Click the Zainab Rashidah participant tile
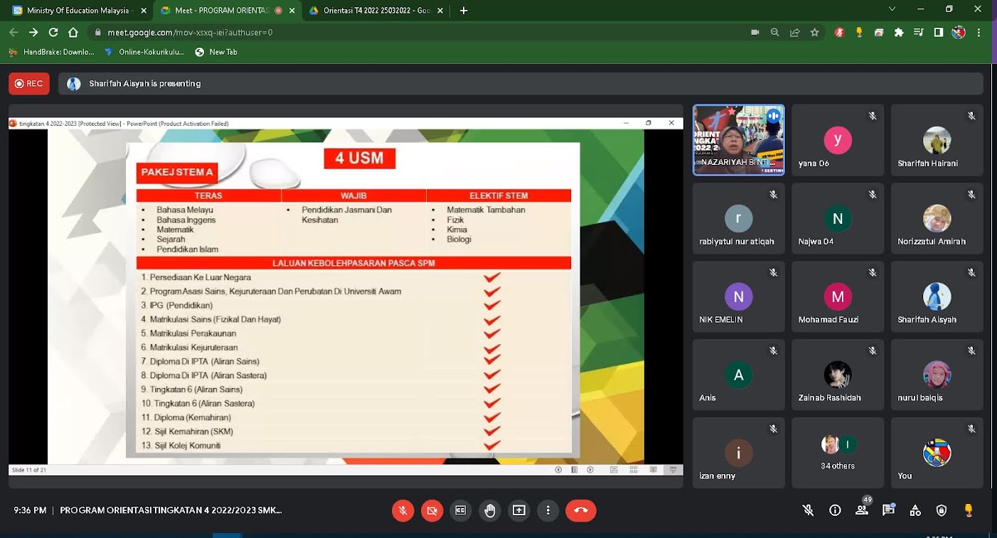Screen dimensions: 997x538 point(838,375)
